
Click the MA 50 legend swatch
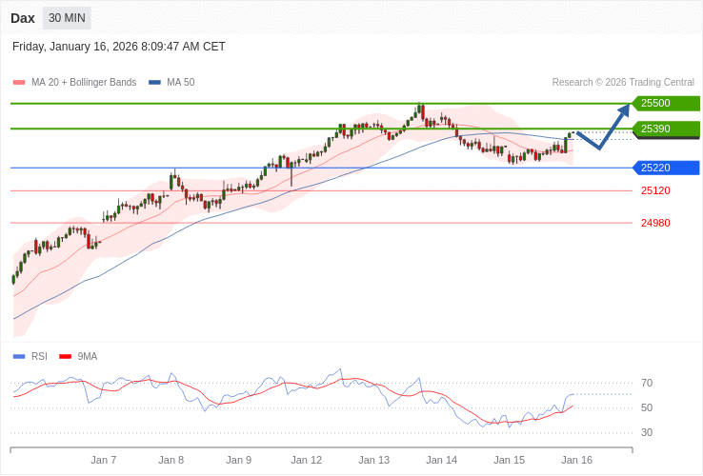click(154, 83)
